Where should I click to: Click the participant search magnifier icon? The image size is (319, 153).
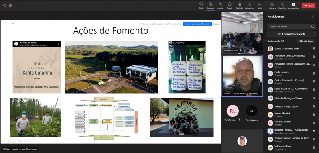312,27
